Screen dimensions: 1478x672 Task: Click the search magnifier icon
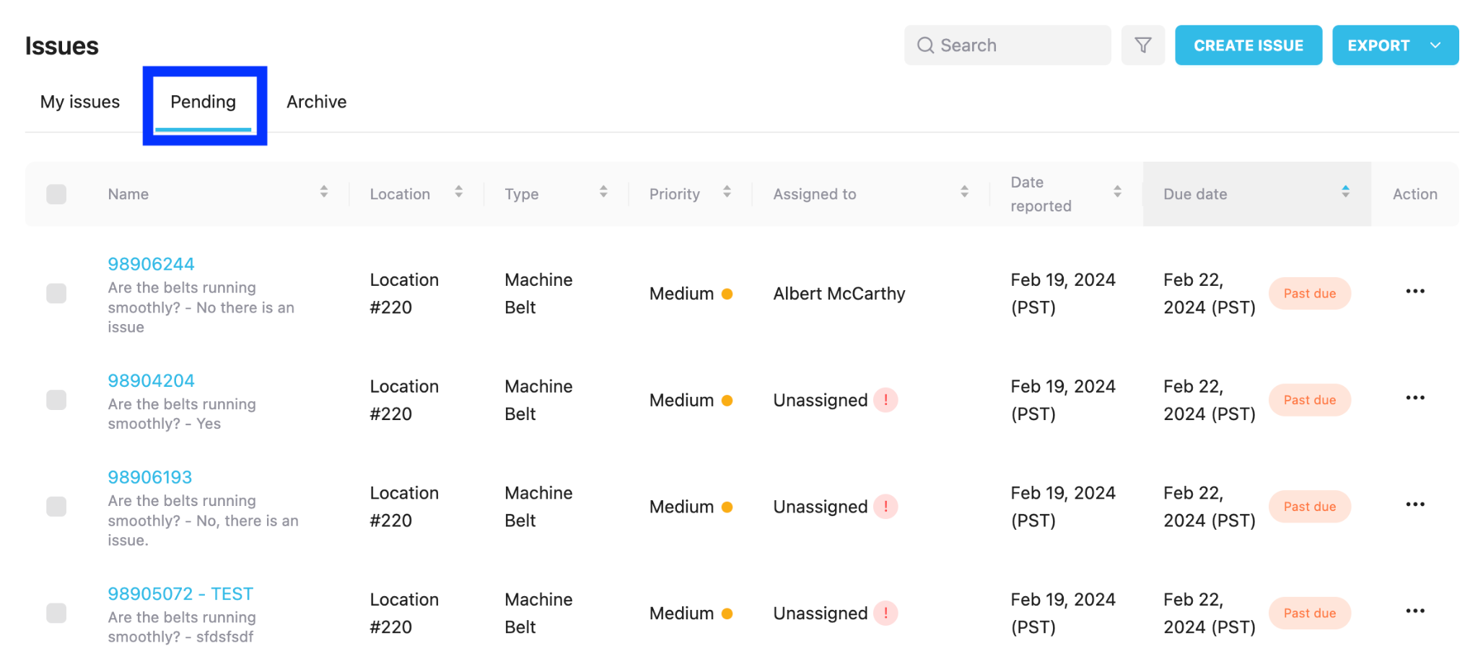pyautogui.click(x=925, y=45)
